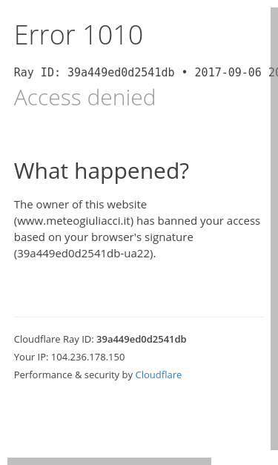Click the vertical scrollbar on the right
Image resolution: width=278 pixels, height=465 pixels.
pyautogui.click(x=274, y=228)
